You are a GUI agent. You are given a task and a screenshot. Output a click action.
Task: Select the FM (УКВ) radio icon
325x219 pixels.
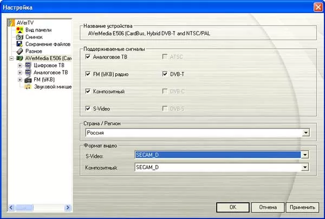pyautogui.click(x=28, y=79)
